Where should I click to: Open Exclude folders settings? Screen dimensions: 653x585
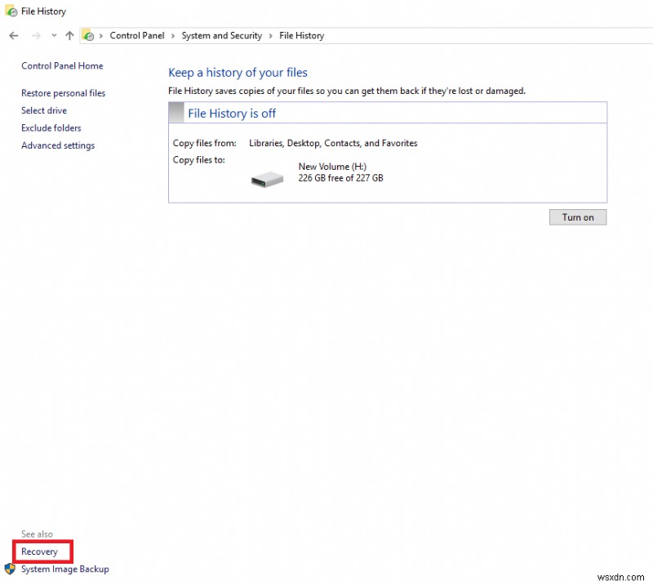51,127
